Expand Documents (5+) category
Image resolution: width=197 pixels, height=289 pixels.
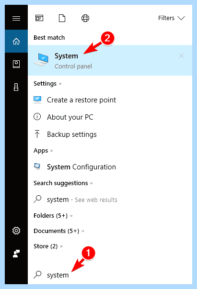coord(59,231)
